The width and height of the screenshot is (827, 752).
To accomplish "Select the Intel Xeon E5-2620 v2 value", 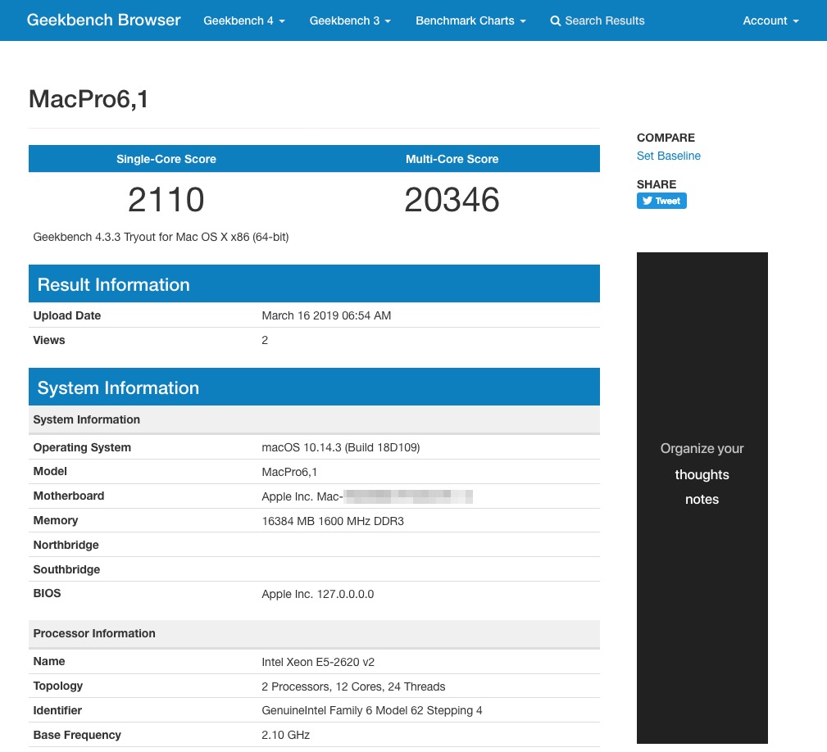I will click(x=318, y=663).
